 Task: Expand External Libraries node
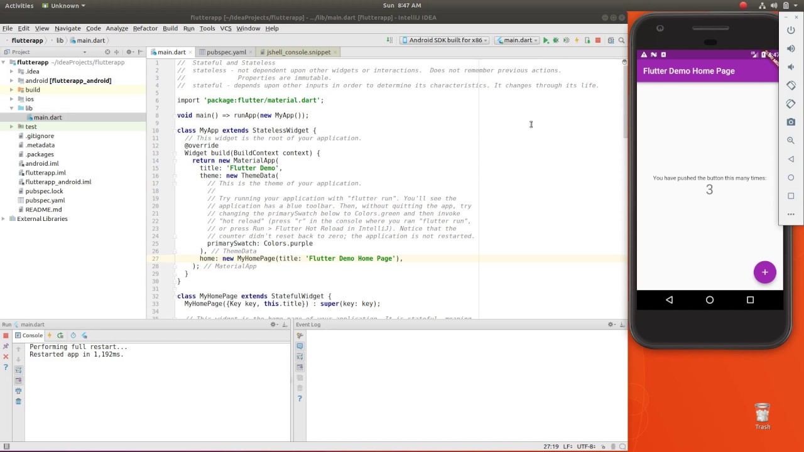coord(4,219)
